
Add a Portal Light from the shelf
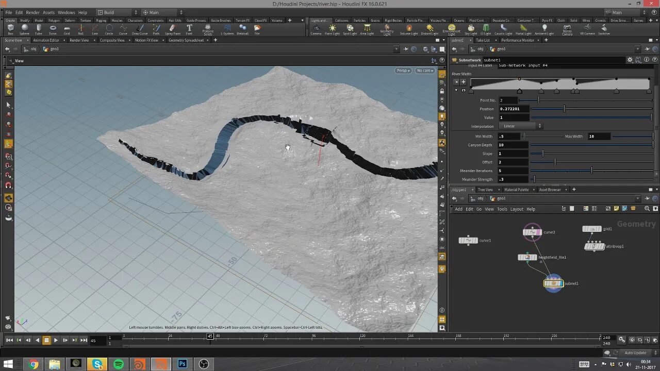tap(523, 29)
